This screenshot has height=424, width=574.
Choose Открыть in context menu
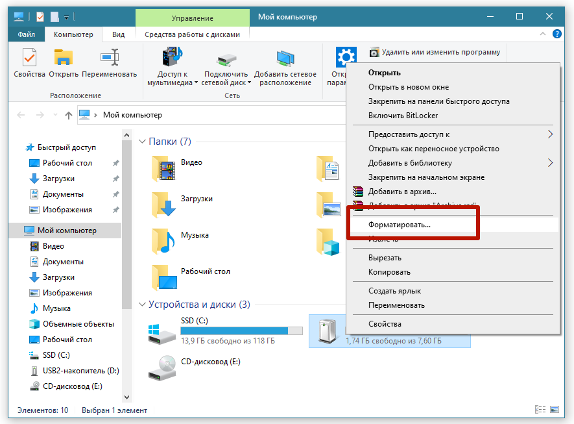pos(453,73)
